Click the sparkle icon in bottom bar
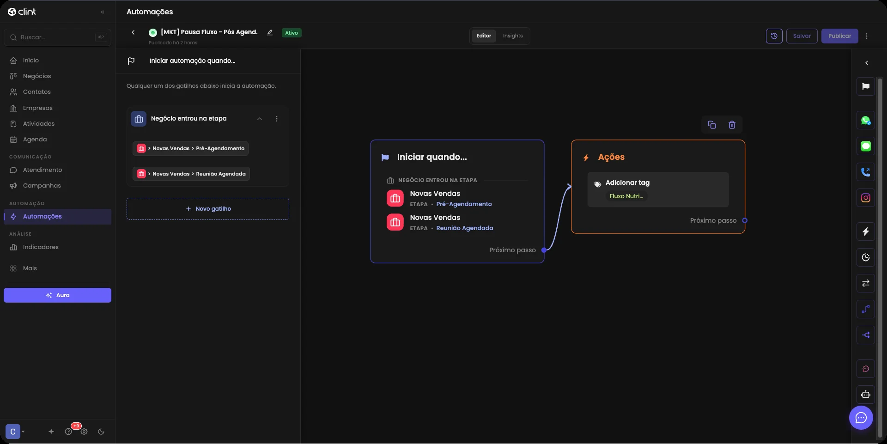The height and width of the screenshot is (444, 887). click(x=51, y=432)
